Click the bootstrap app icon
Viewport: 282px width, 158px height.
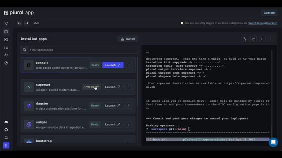(29, 141)
